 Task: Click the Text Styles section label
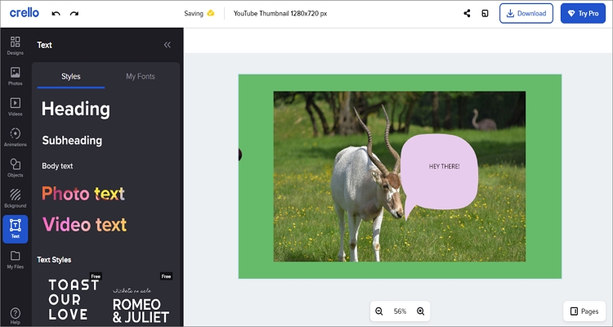click(x=54, y=260)
